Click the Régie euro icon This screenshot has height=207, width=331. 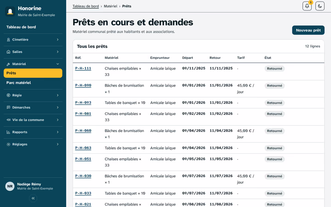(x=8, y=95)
